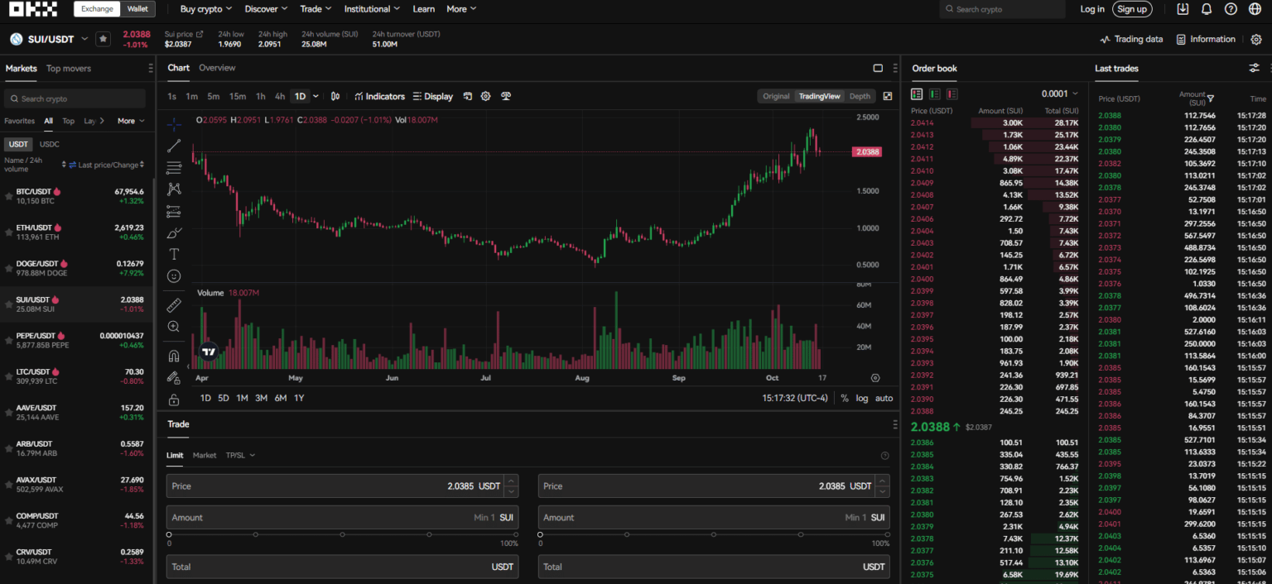
Task: Select the text annotation tool
Action: [174, 254]
